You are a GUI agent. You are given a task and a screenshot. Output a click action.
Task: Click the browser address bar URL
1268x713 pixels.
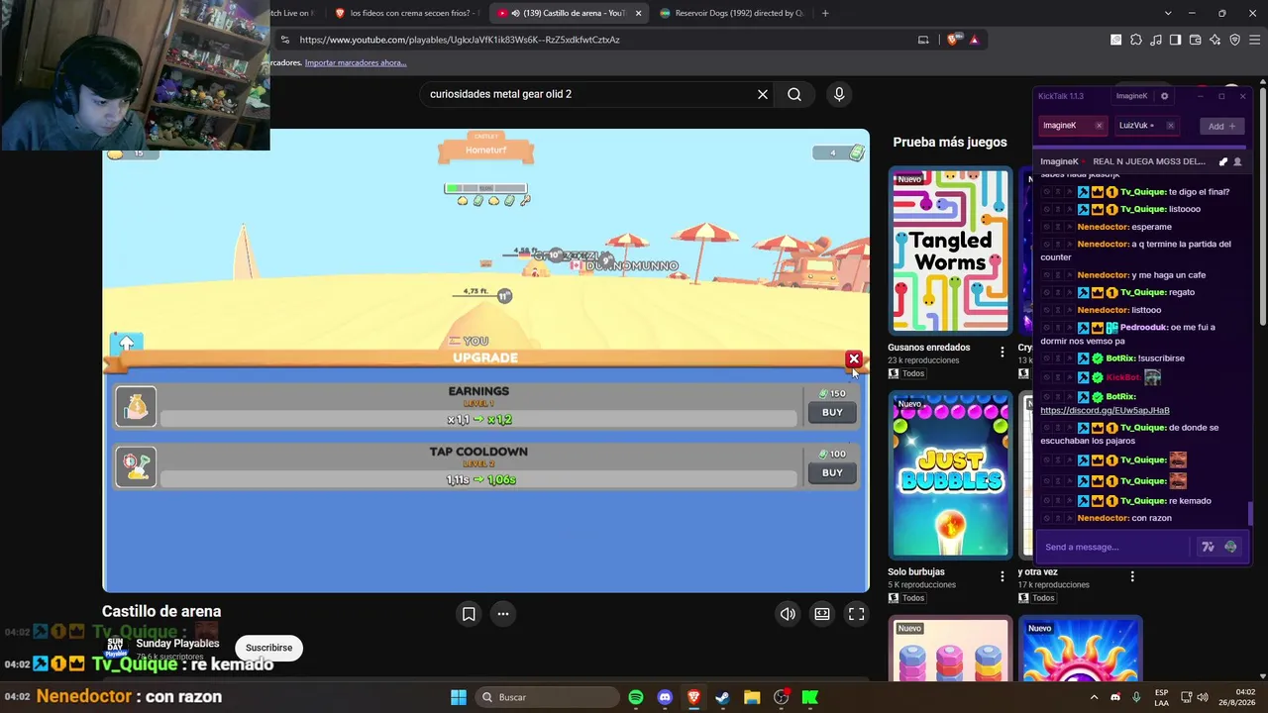point(460,40)
